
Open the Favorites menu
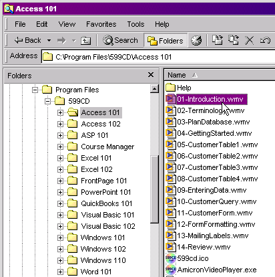click(x=101, y=24)
